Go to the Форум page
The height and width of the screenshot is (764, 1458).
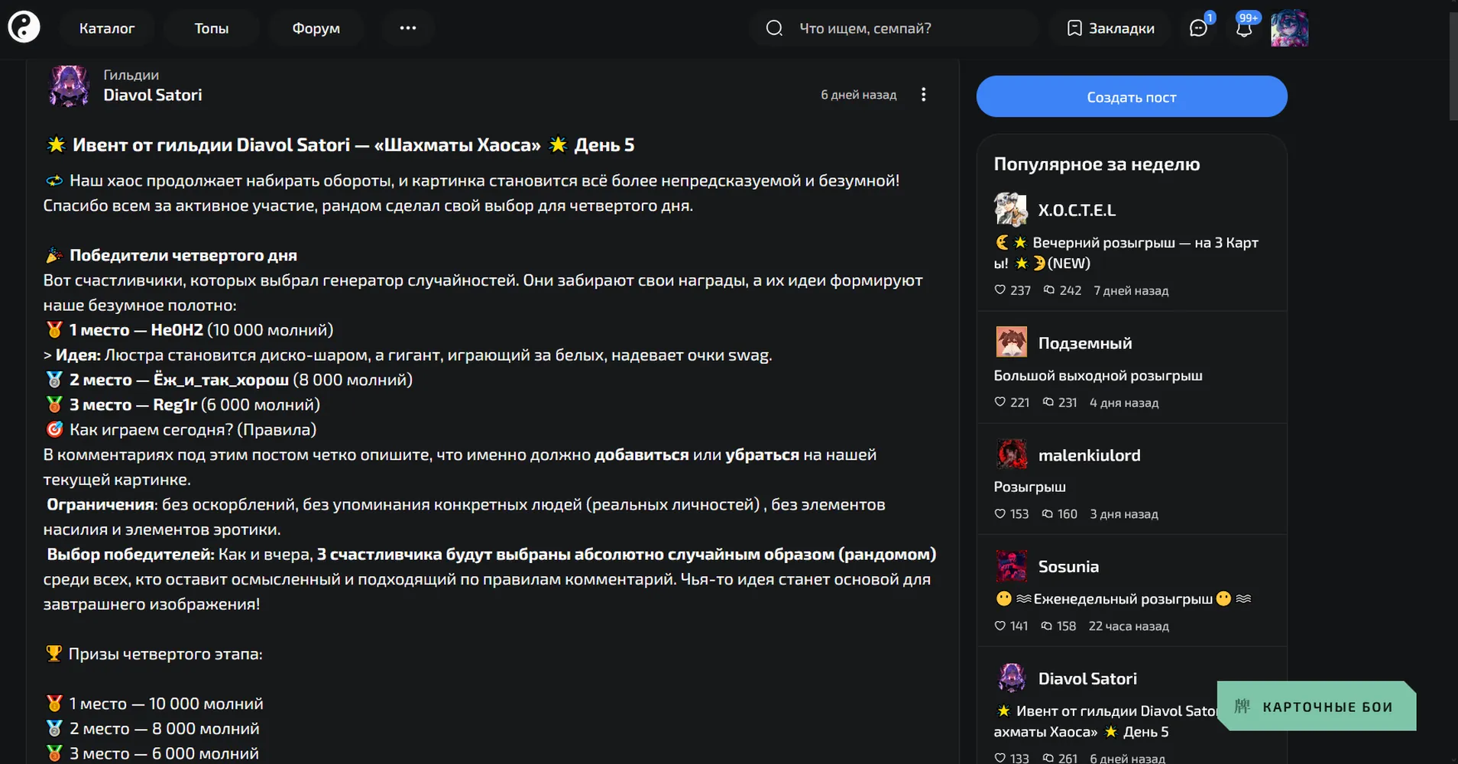316,28
